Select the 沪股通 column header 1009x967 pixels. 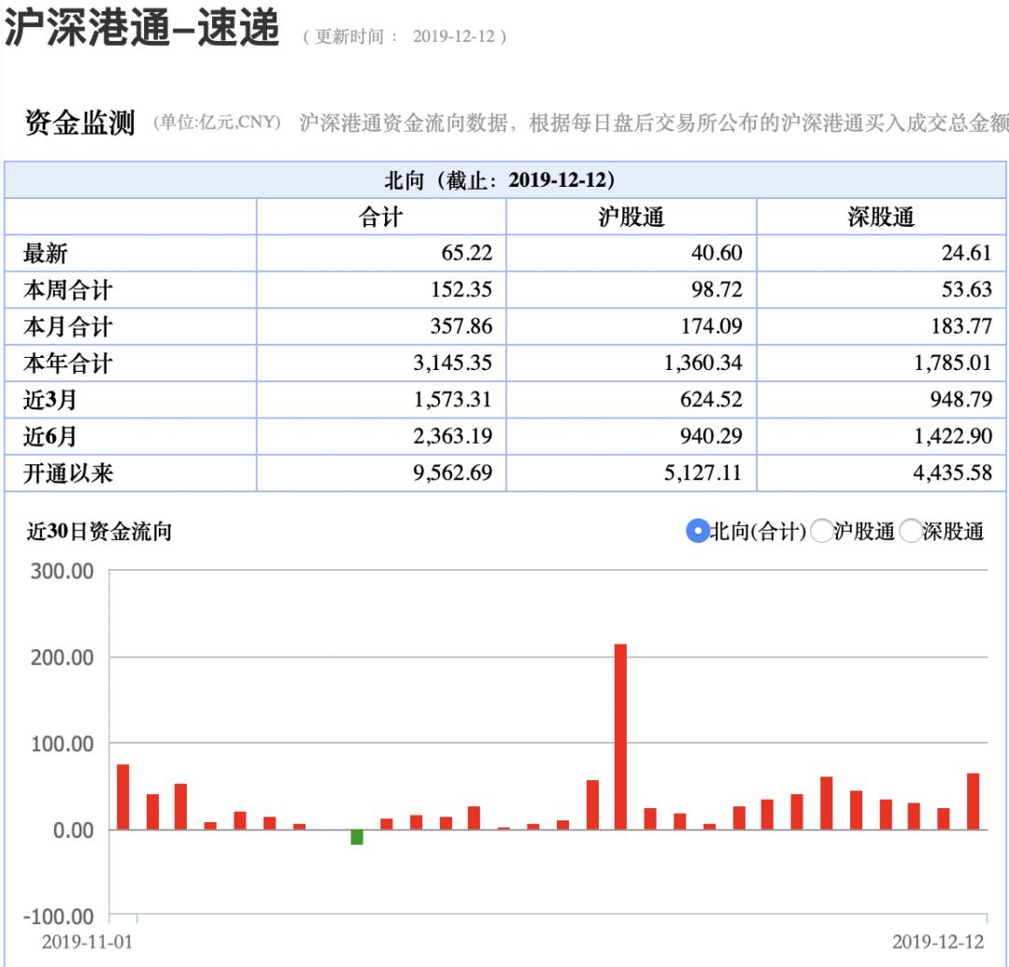pyautogui.click(x=631, y=217)
